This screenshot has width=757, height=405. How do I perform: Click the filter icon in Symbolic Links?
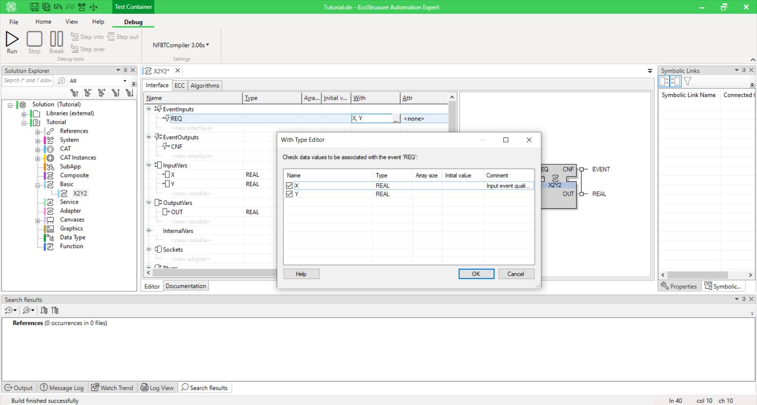pyautogui.click(x=688, y=82)
